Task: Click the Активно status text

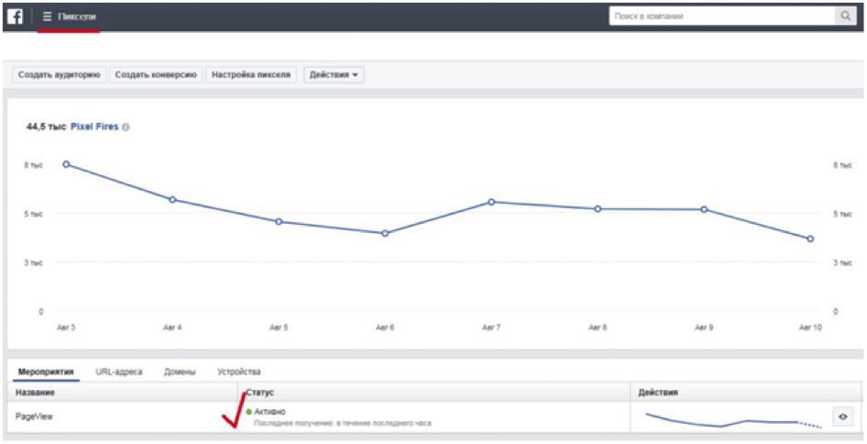Action: (269, 412)
